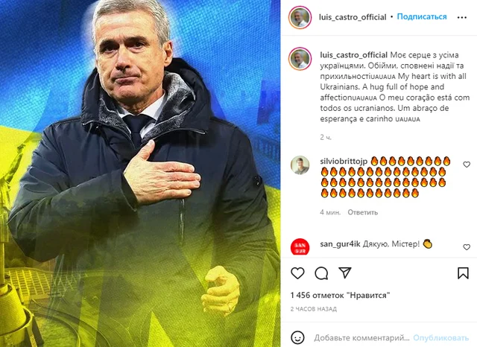Screen dimensions: 477x347
Task: Like san_gur4ik's comment heart
Action: (467, 247)
